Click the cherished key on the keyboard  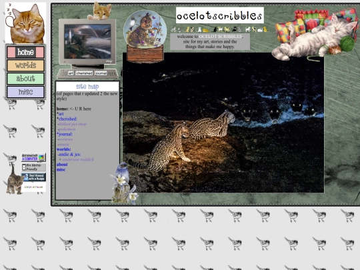pos(84,73)
